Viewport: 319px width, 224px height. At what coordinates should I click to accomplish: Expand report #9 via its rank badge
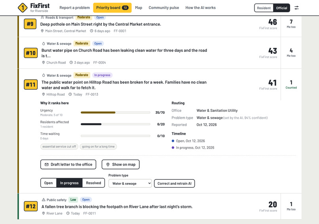(30, 24)
